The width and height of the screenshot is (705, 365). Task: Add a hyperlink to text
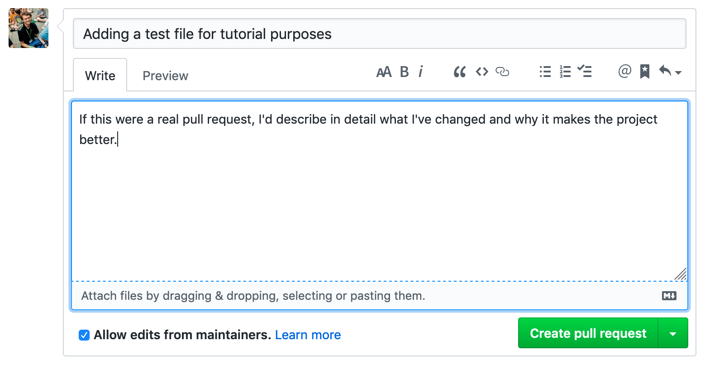coord(502,72)
